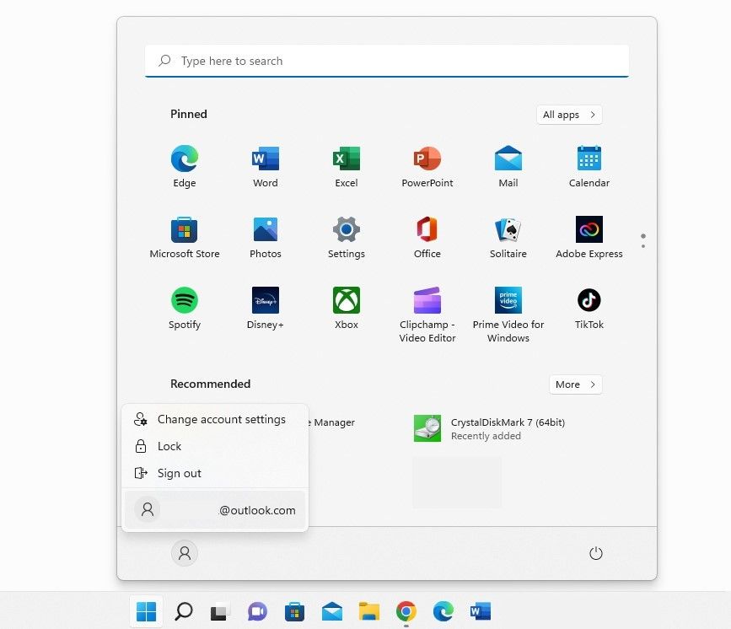Open Word from the taskbar
The width and height of the screenshot is (731, 629).
[x=481, y=611]
